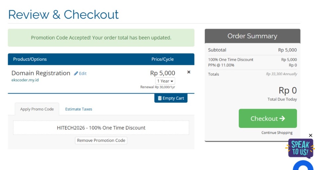Open the blue chat bubble launcher

303,166
